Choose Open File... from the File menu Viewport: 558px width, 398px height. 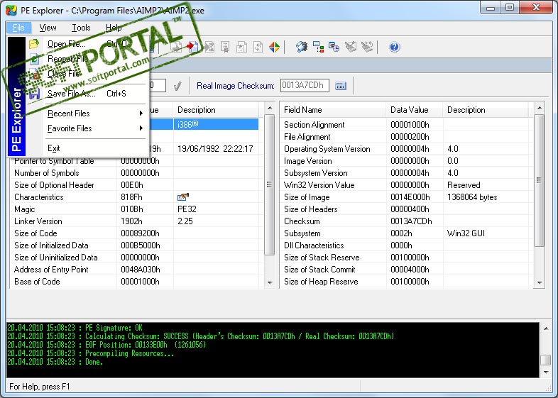coord(87,44)
